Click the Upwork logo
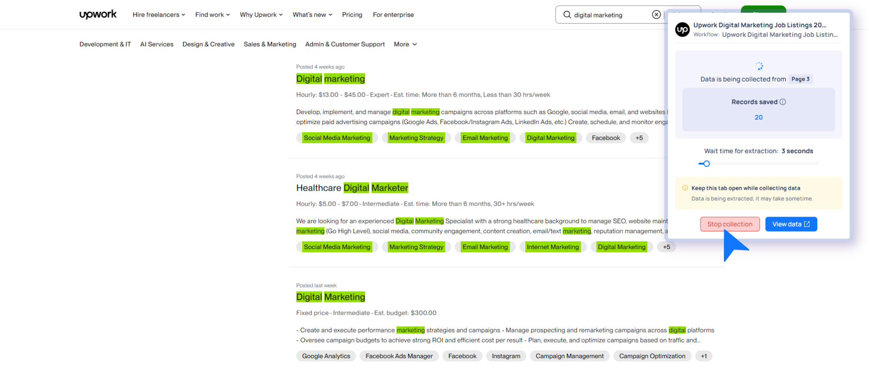This screenshot has width=869, height=375. [x=98, y=14]
